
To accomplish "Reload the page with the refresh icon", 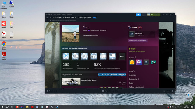I will click(48, 21).
